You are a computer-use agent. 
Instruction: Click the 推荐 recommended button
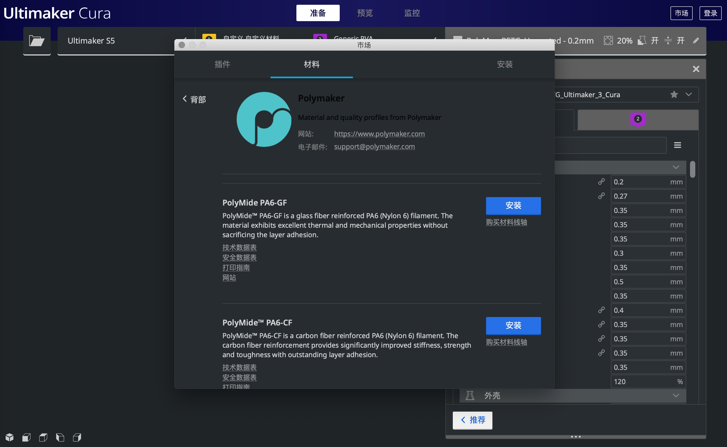point(472,420)
